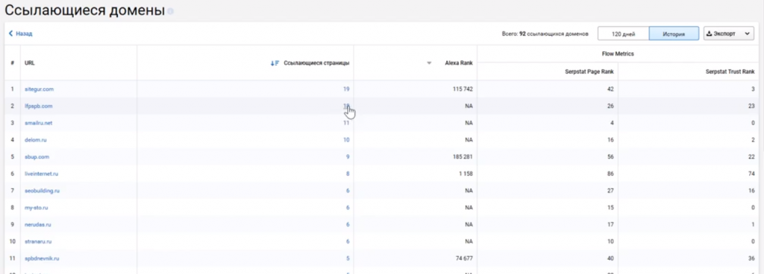Click referring pages count 10 for delom.ru

tap(346, 140)
